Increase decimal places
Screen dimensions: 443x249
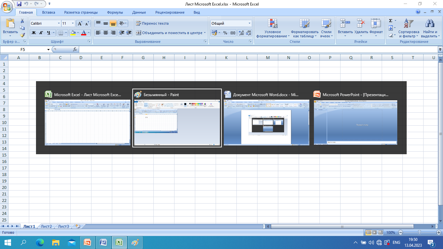pyautogui.click(x=241, y=33)
